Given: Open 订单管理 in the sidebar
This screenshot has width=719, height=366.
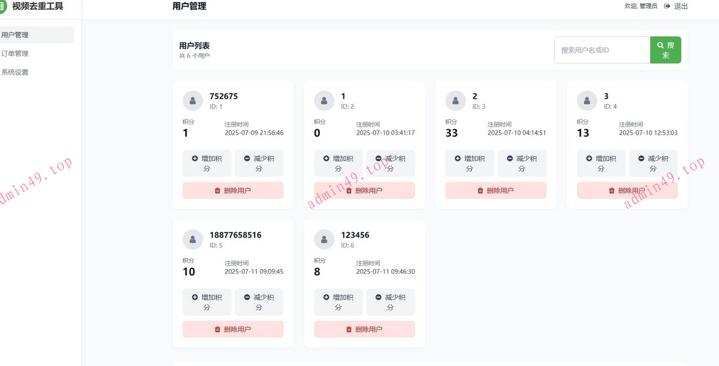Looking at the screenshot, I should click(x=16, y=53).
